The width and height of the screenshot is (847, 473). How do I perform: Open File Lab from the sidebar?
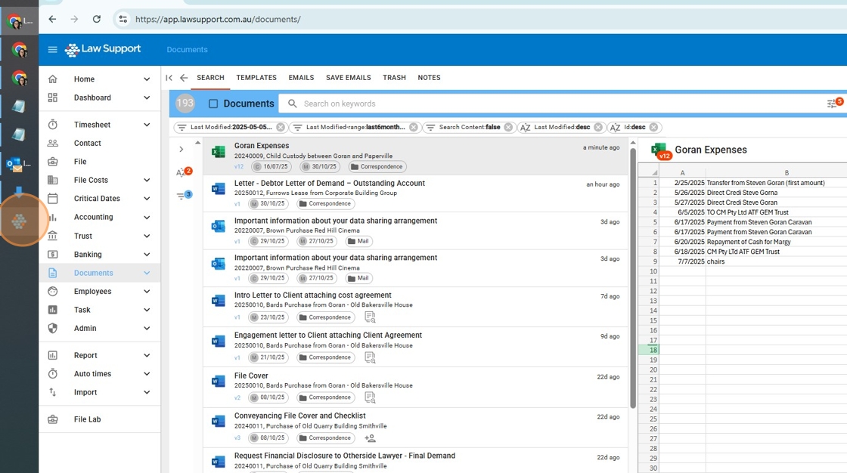[x=87, y=419]
